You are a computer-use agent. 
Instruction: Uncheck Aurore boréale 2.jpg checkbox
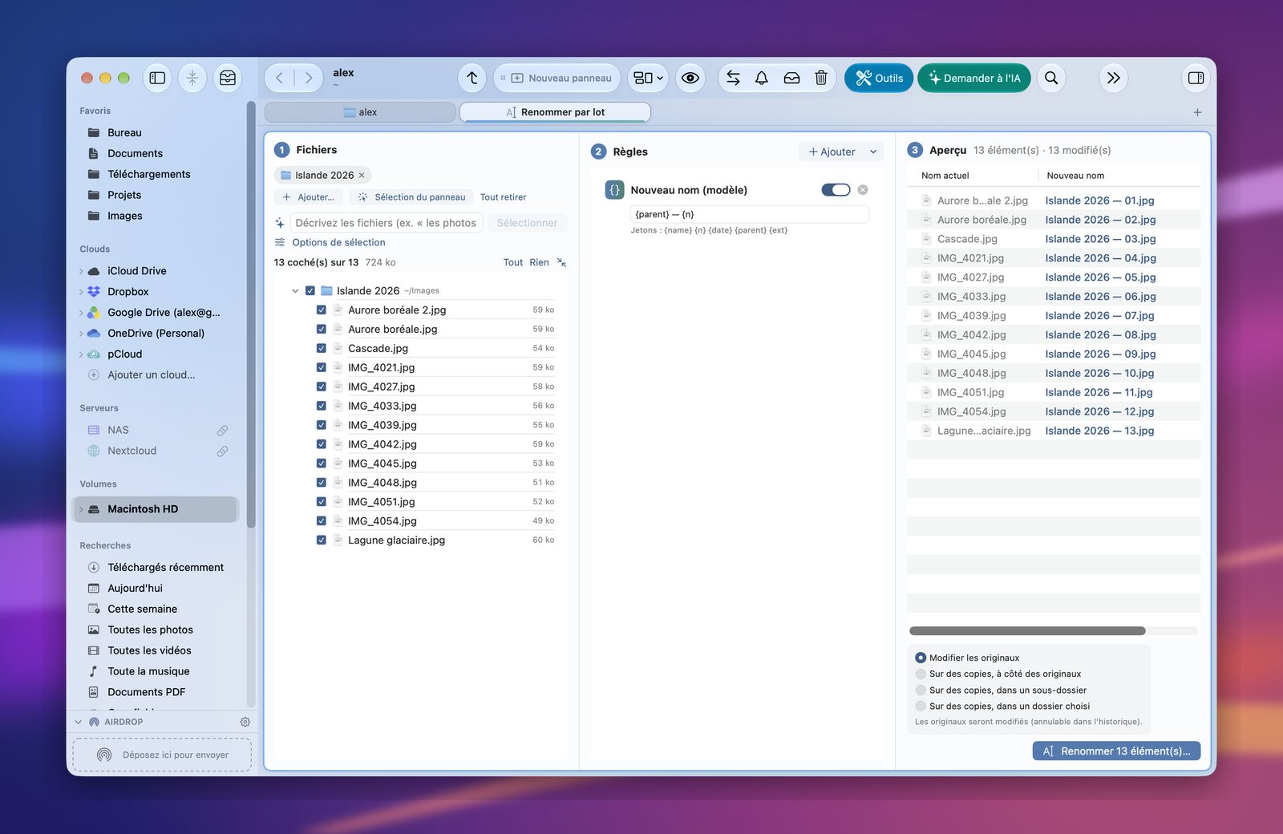[321, 310]
